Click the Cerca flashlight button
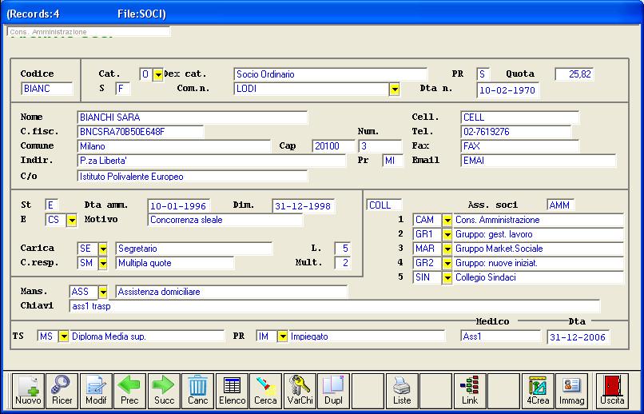The width and height of the screenshot is (644, 414). tap(266, 391)
